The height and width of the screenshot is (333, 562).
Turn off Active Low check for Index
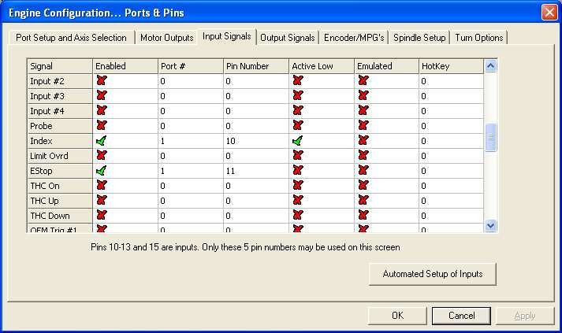point(298,141)
